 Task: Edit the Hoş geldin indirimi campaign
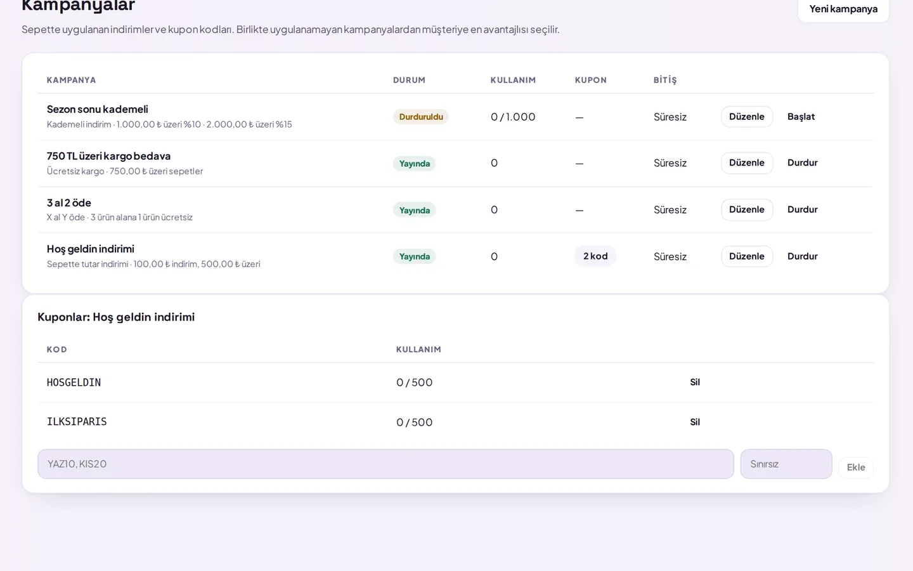pyautogui.click(x=747, y=256)
